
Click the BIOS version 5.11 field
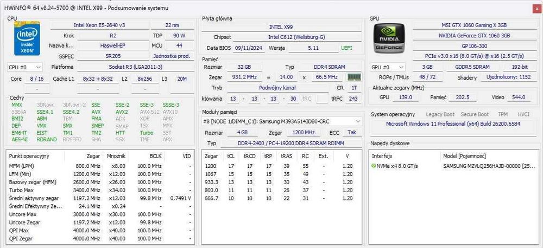click(313, 48)
